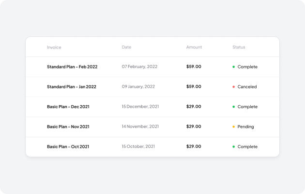The width and height of the screenshot is (305, 194).
Task: Select the 07 February, 2022 date cell
Action: pos(139,67)
